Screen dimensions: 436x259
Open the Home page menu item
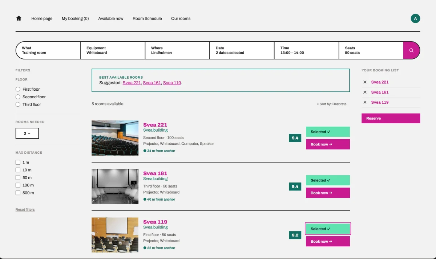[42, 18]
